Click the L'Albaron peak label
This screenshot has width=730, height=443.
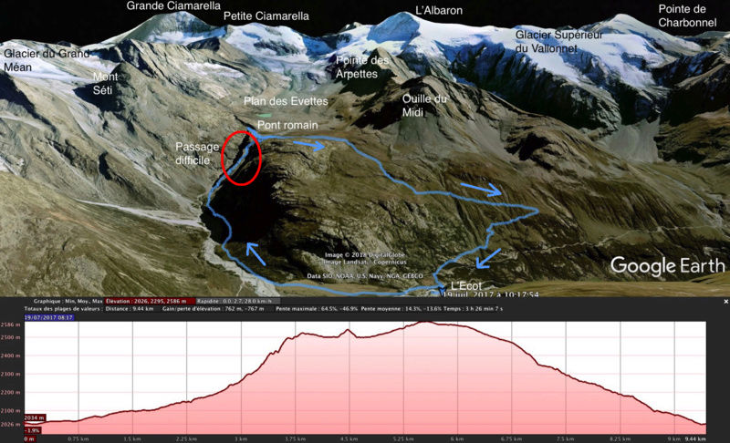[x=439, y=10]
